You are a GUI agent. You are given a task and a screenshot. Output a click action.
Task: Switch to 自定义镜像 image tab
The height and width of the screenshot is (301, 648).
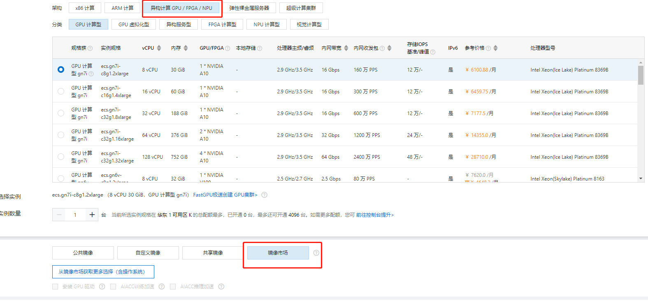(148, 253)
